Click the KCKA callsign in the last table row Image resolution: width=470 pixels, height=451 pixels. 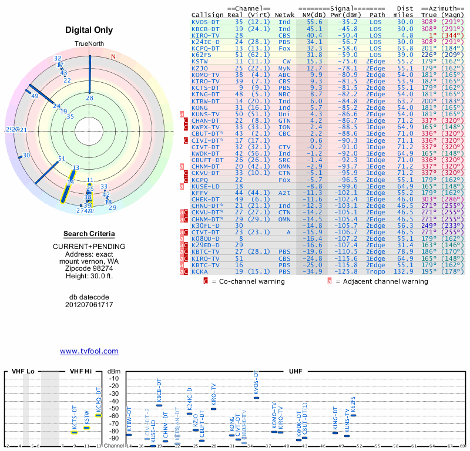[x=200, y=271]
